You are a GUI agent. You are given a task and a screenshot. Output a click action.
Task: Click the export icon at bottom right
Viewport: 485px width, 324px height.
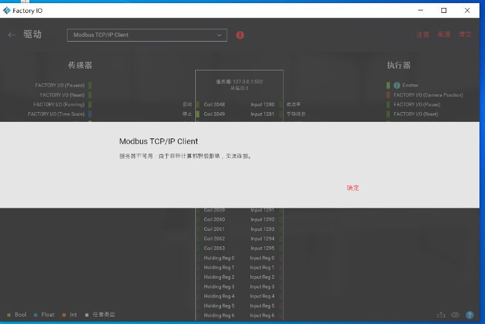[x=441, y=315]
